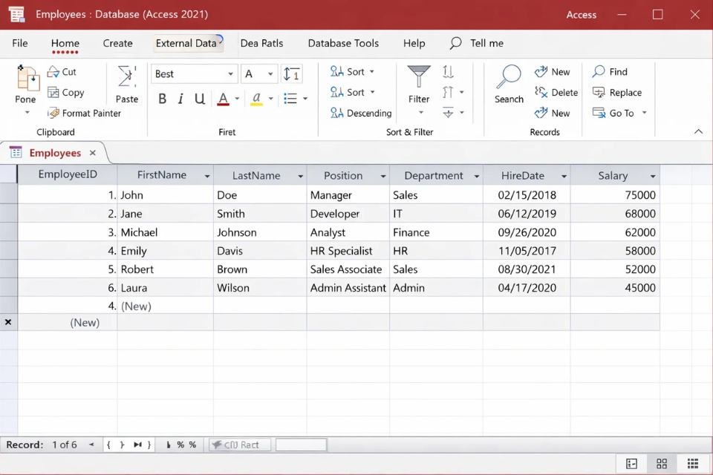Toggle Underline text formatting
713x475 pixels.
point(199,99)
